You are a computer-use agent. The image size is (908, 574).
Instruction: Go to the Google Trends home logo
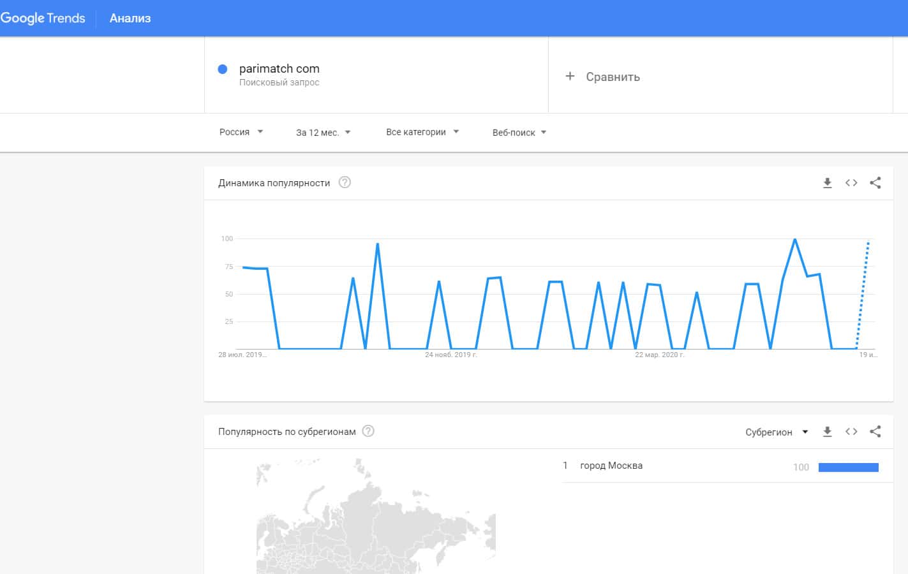click(x=43, y=18)
